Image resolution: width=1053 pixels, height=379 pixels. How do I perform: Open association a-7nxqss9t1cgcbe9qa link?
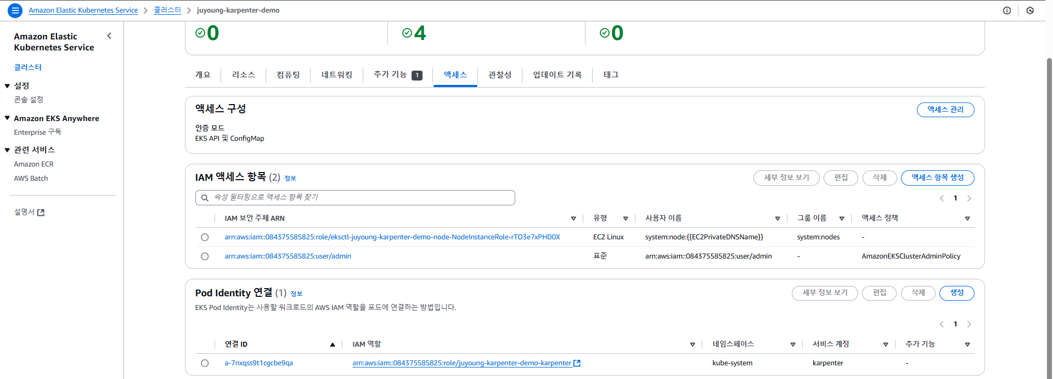pyautogui.click(x=259, y=363)
